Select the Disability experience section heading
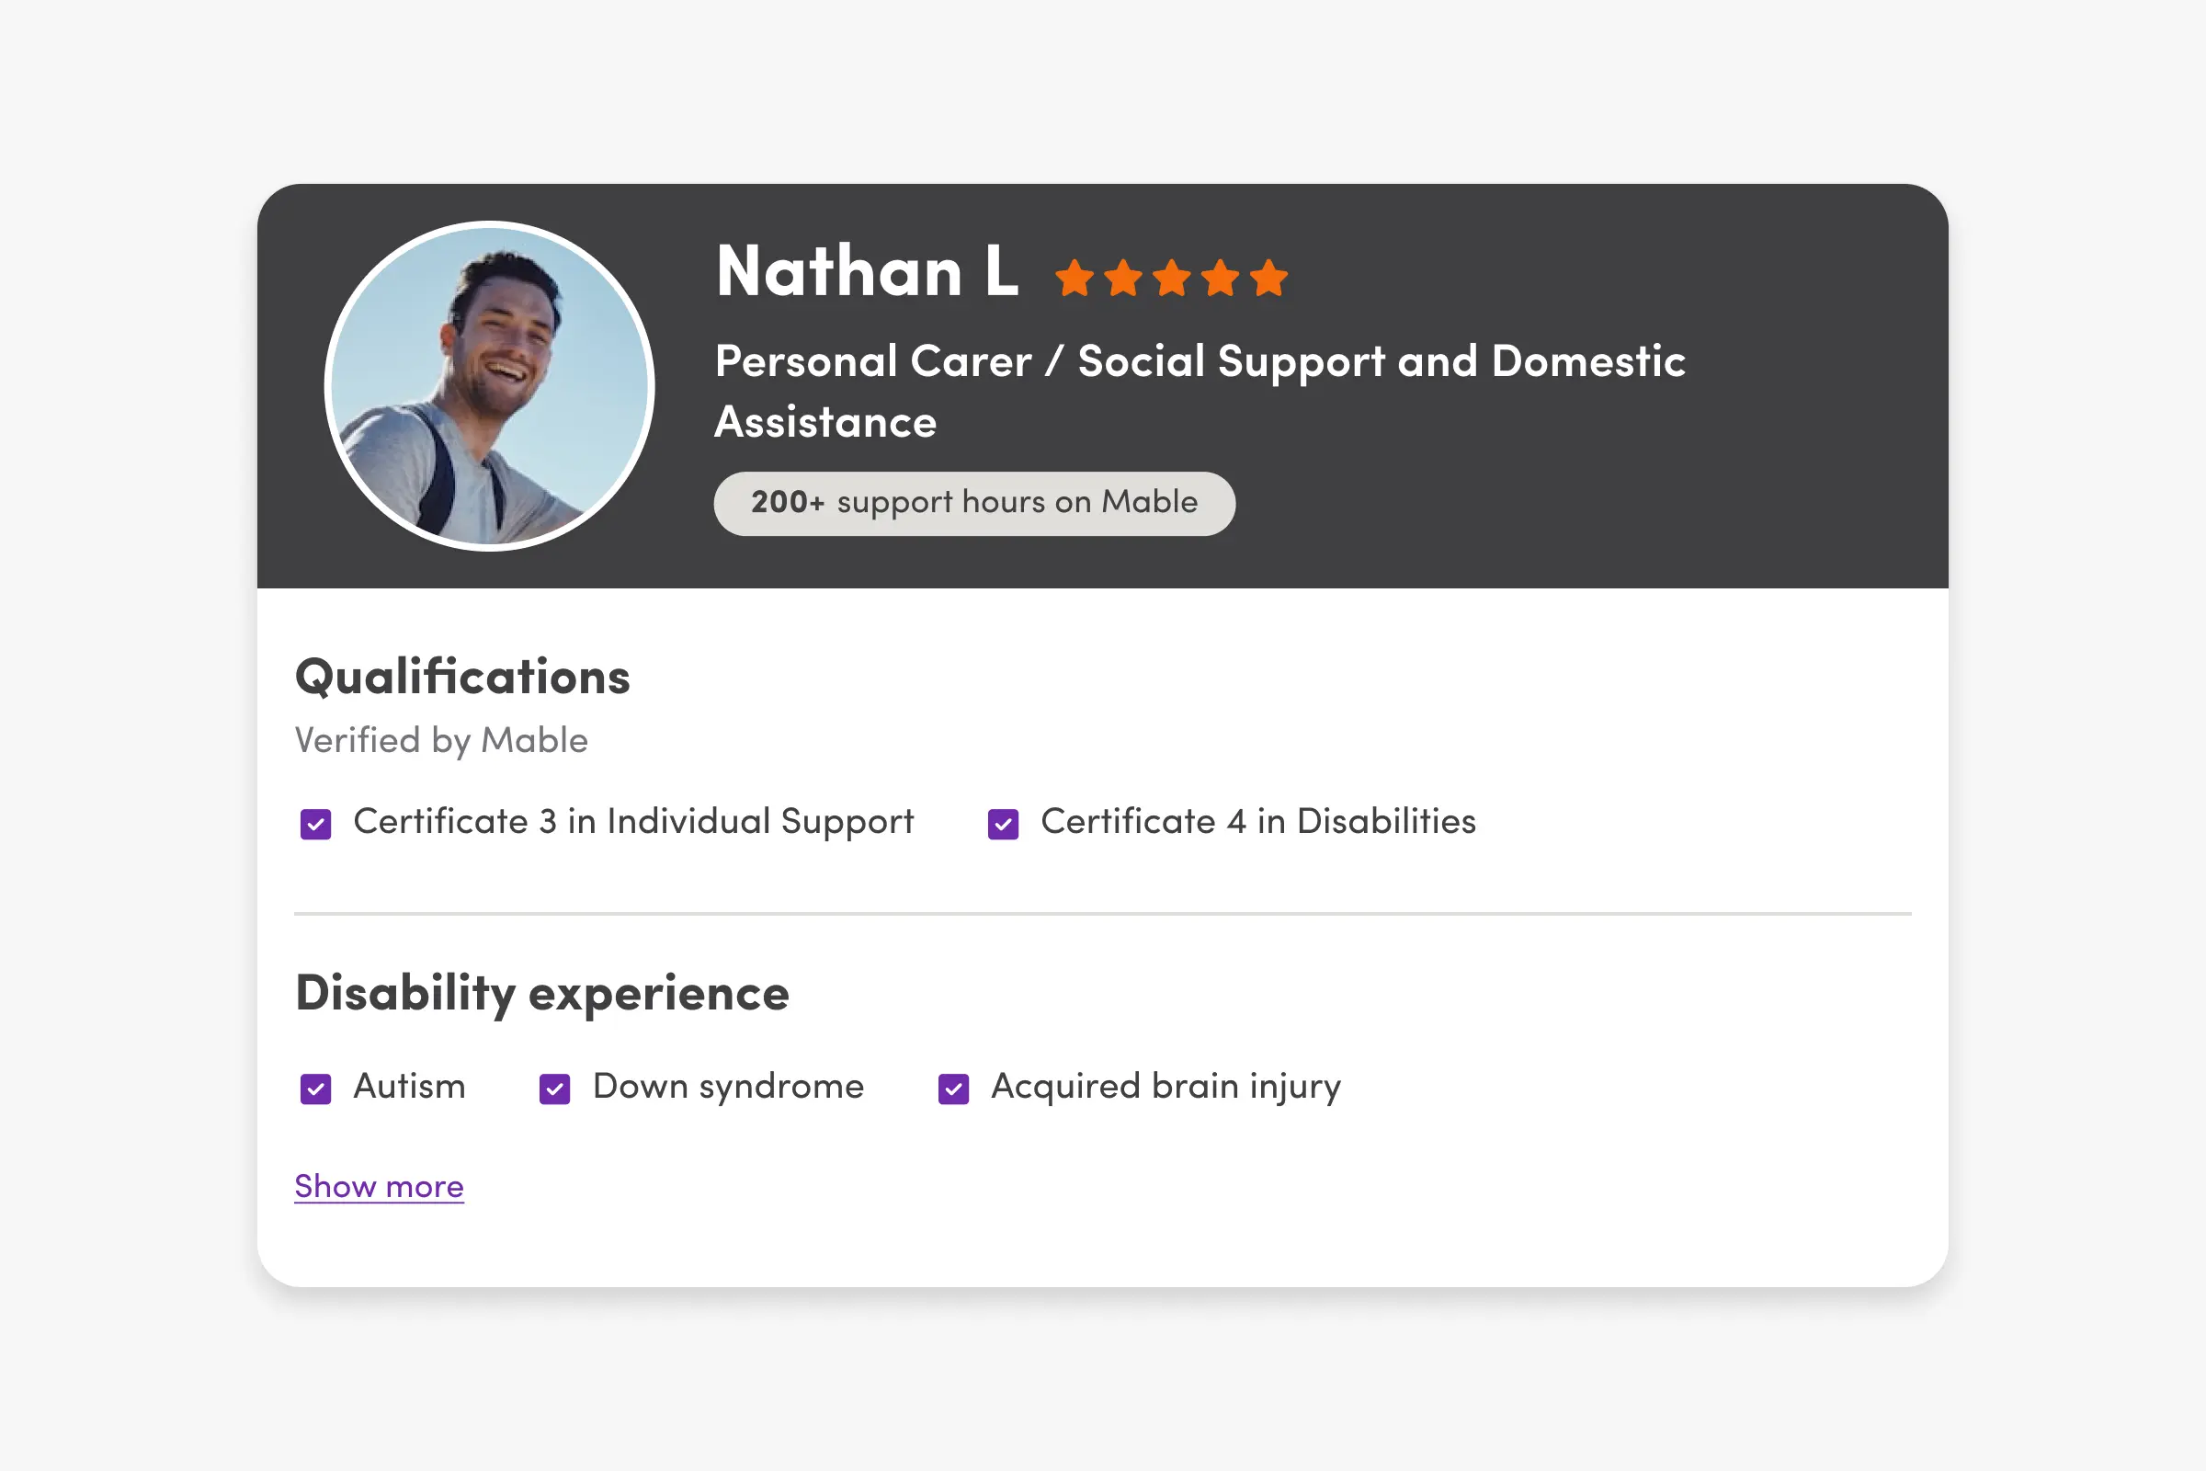2206x1471 pixels. coord(542,994)
